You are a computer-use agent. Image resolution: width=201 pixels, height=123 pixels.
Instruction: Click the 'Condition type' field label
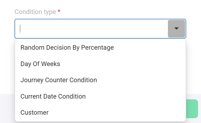(35, 12)
